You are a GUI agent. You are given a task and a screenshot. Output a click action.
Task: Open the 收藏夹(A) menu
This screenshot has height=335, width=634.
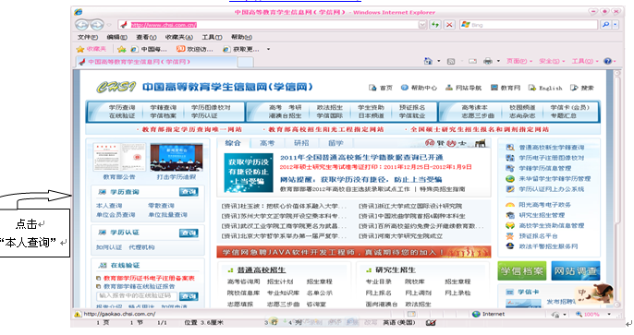[179, 37]
